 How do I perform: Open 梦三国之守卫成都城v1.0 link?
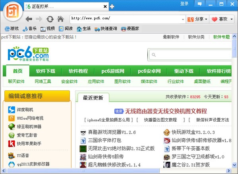(x=198, y=157)
